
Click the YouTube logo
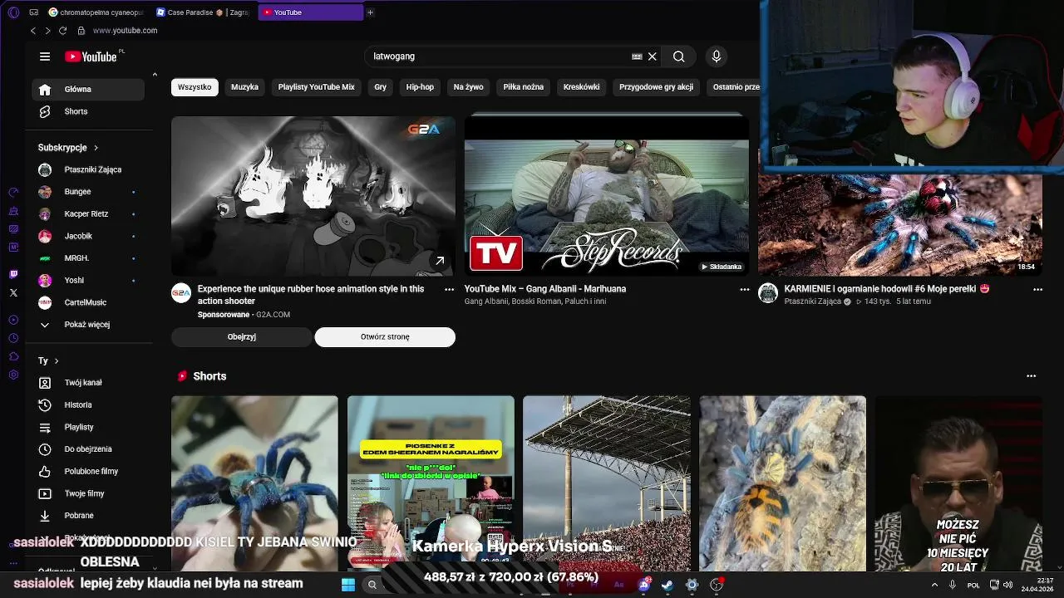91,56
